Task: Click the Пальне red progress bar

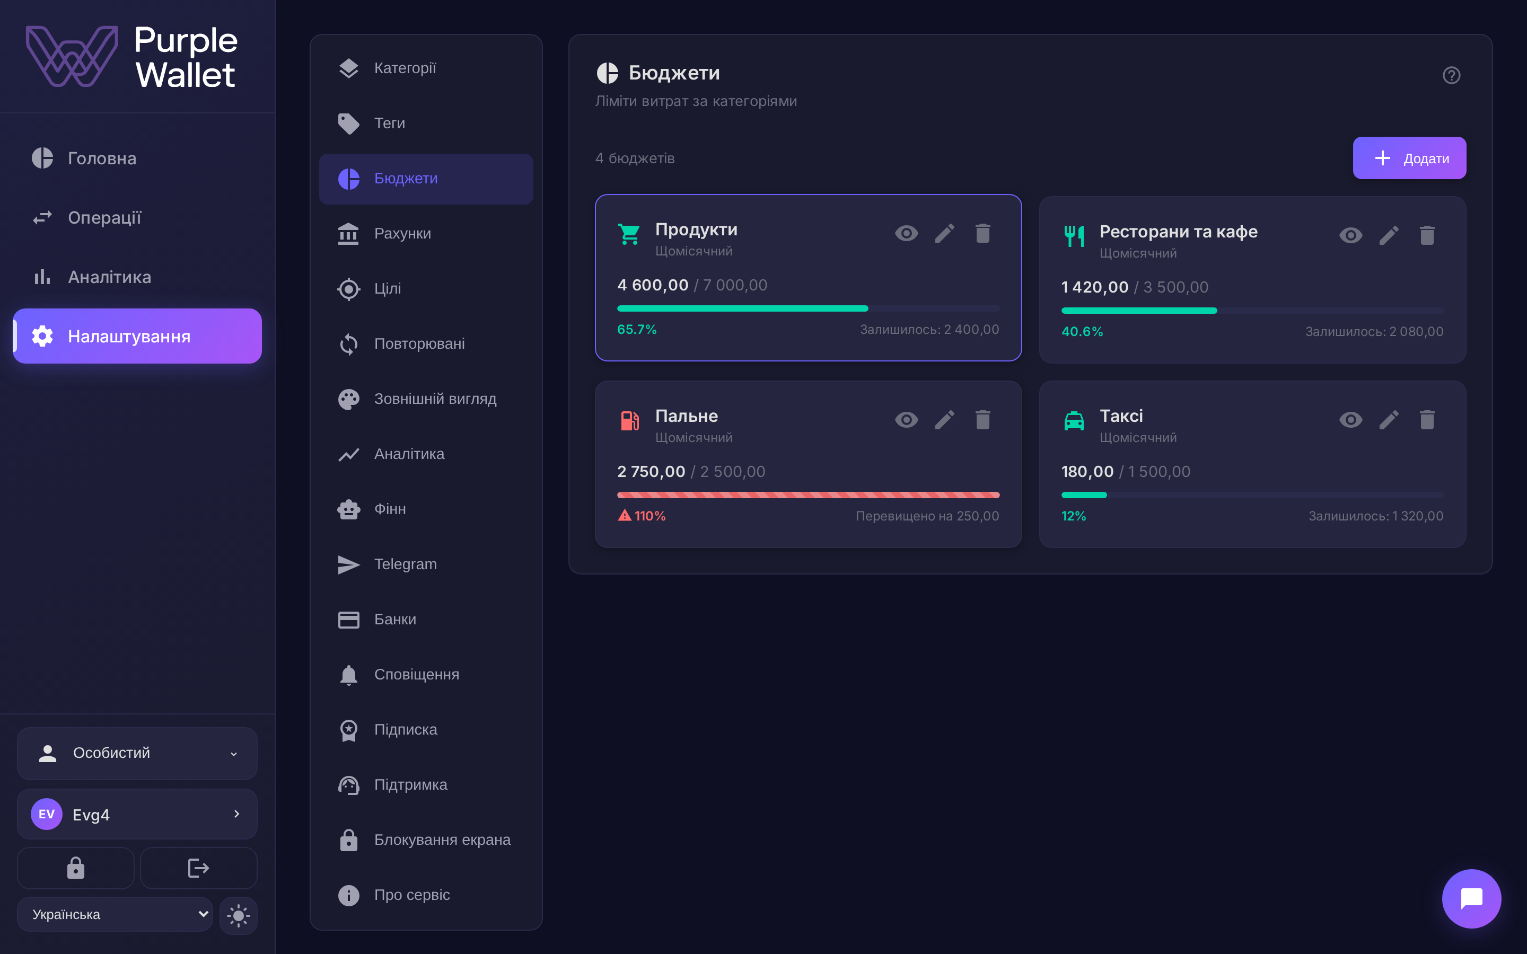Action: coord(808,494)
